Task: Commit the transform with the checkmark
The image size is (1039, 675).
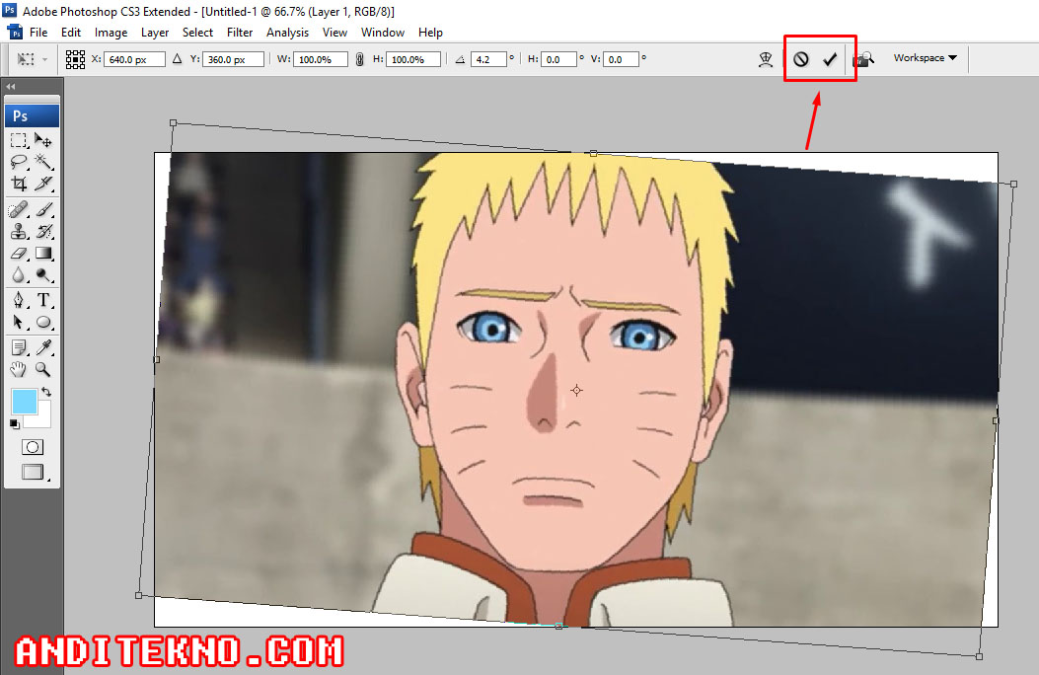Action: pos(830,59)
